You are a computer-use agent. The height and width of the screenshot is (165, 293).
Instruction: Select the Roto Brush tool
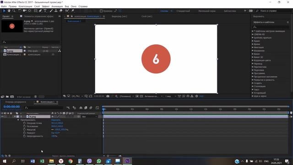coord(67,11)
